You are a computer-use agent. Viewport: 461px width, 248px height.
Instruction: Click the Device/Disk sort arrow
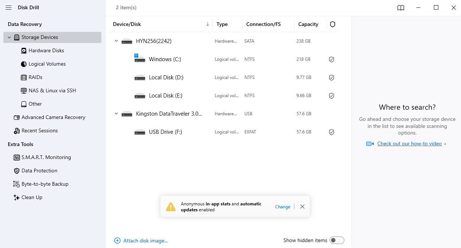pyautogui.click(x=207, y=24)
